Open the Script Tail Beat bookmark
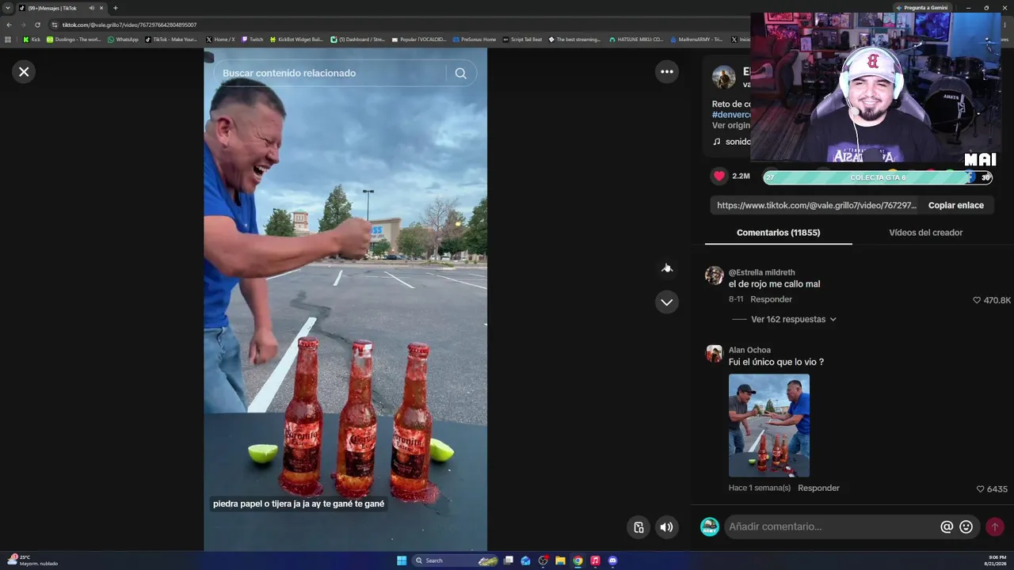Image resolution: width=1014 pixels, height=570 pixels. (522, 39)
